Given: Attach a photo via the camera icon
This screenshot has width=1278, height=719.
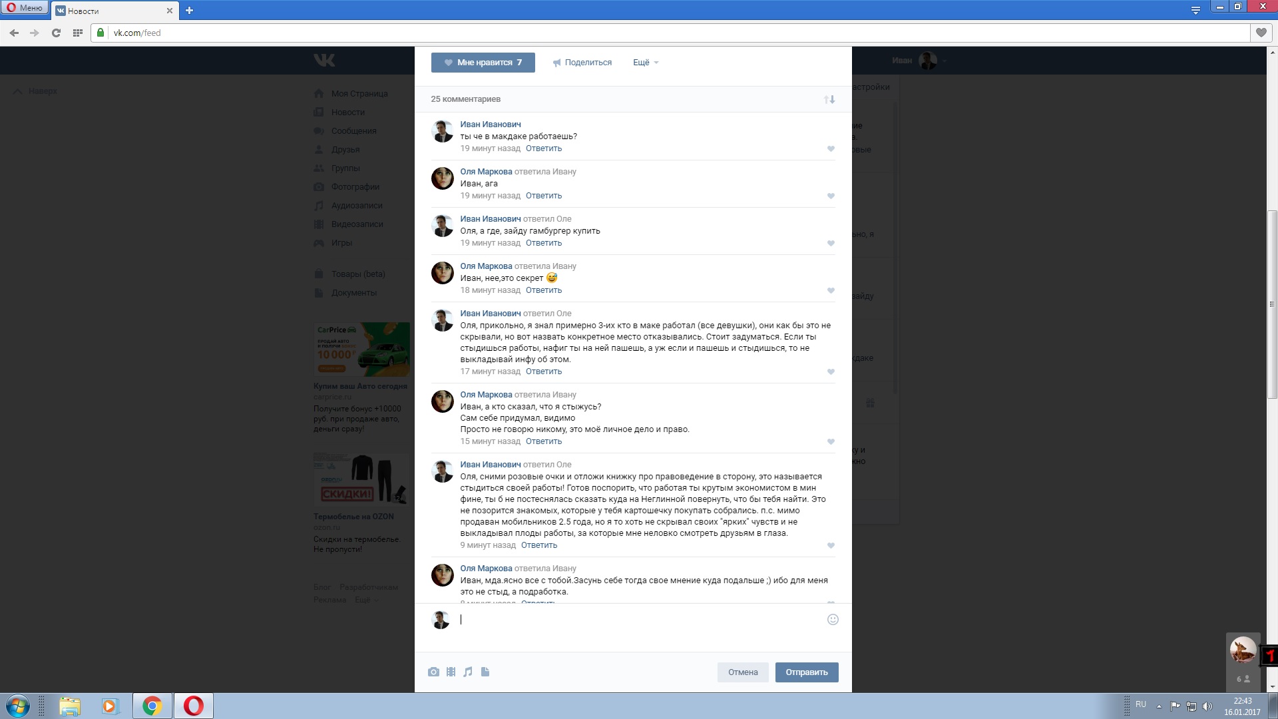Looking at the screenshot, I should (433, 672).
